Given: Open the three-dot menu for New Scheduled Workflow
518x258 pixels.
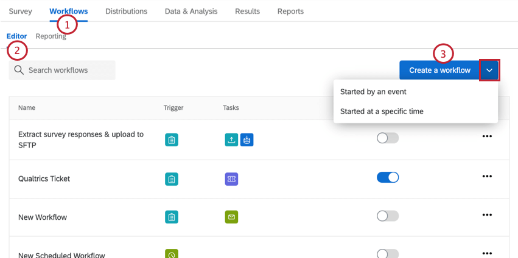Looking at the screenshot, I should click(x=487, y=253).
